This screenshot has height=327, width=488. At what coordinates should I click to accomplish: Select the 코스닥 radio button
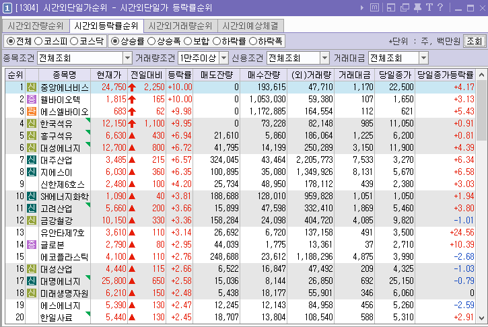coord(74,41)
